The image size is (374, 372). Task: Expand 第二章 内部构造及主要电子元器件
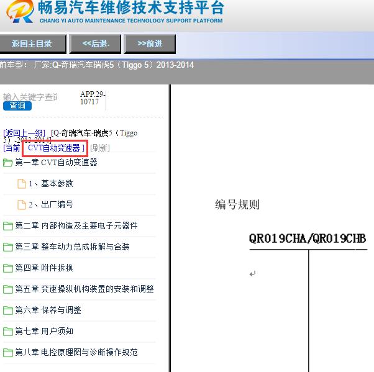click(76, 225)
